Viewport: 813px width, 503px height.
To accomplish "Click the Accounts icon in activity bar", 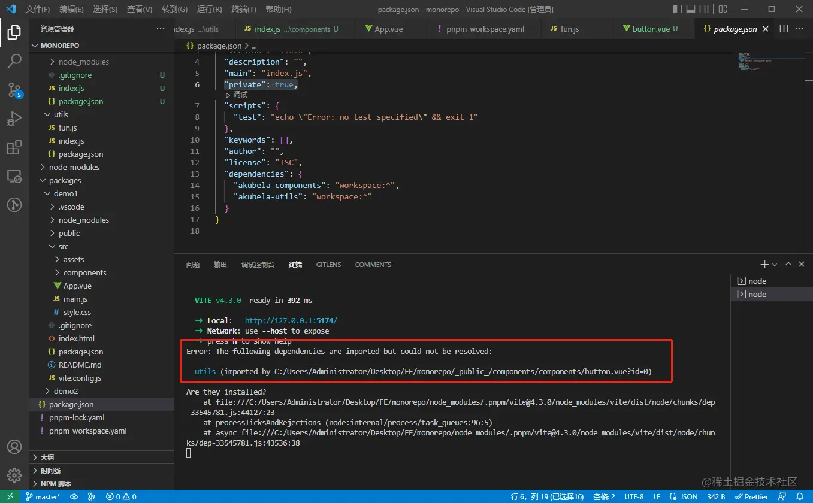I will pyautogui.click(x=14, y=447).
